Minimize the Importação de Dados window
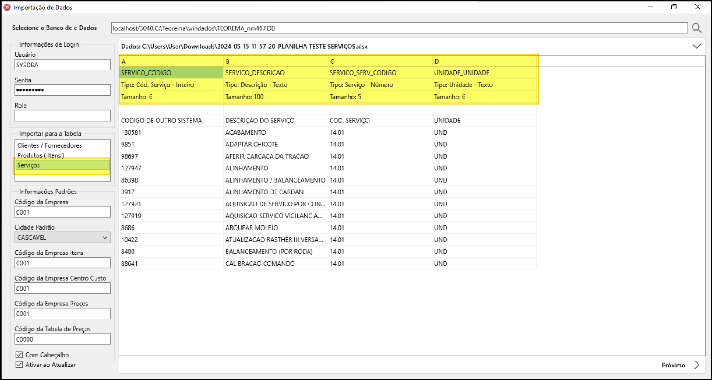This screenshot has height=380, width=712. tap(650, 7)
